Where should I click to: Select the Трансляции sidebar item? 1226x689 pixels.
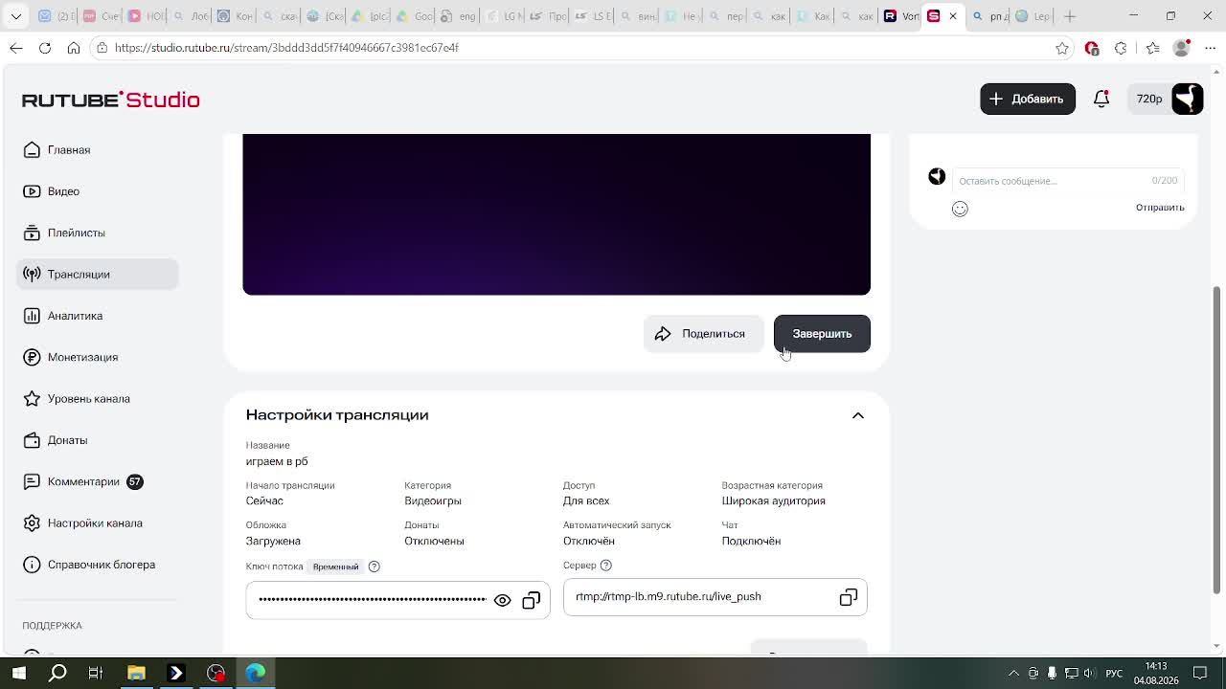pyautogui.click(x=97, y=274)
